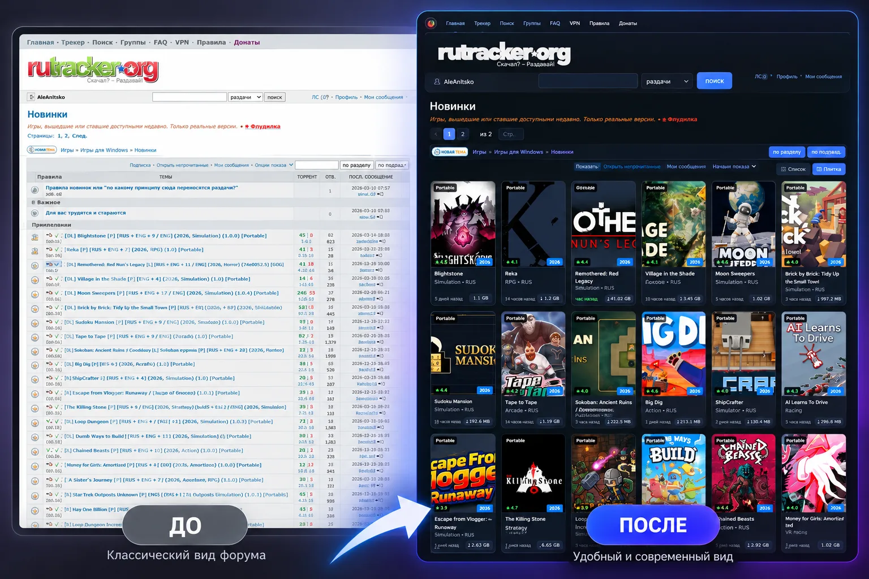
Task: Click the previous-page arrow in the dark panel's pagination
Action: click(x=436, y=134)
